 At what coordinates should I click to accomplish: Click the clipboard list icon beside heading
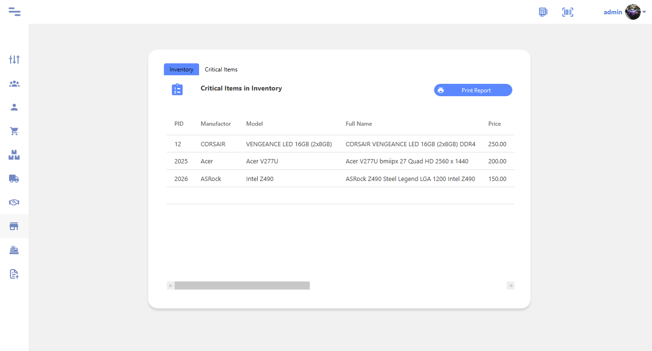(177, 90)
